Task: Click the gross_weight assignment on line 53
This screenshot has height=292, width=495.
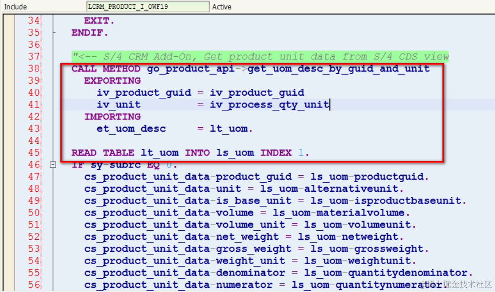Action: click(x=256, y=249)
